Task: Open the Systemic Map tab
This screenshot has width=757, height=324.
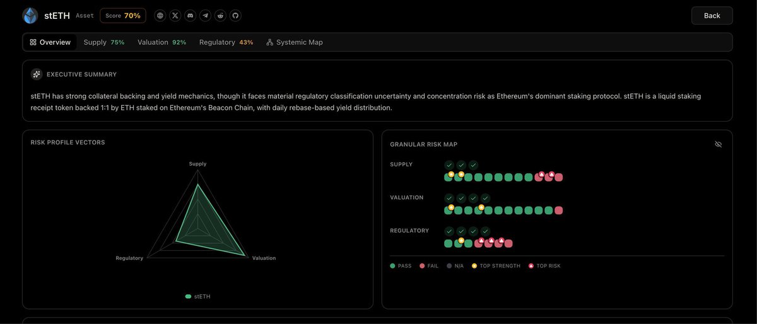Action: (x=295, y=42)
